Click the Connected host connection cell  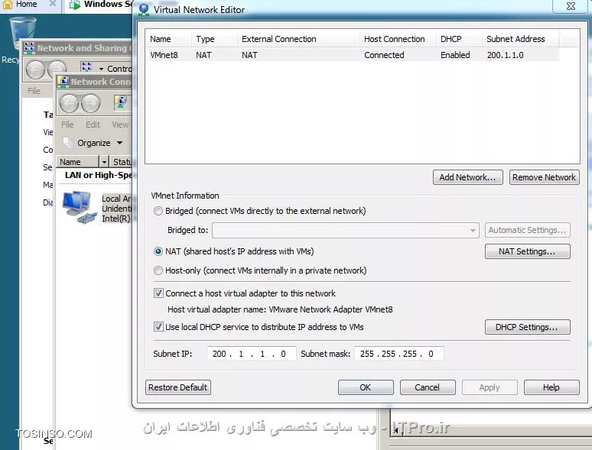(384, 55)
